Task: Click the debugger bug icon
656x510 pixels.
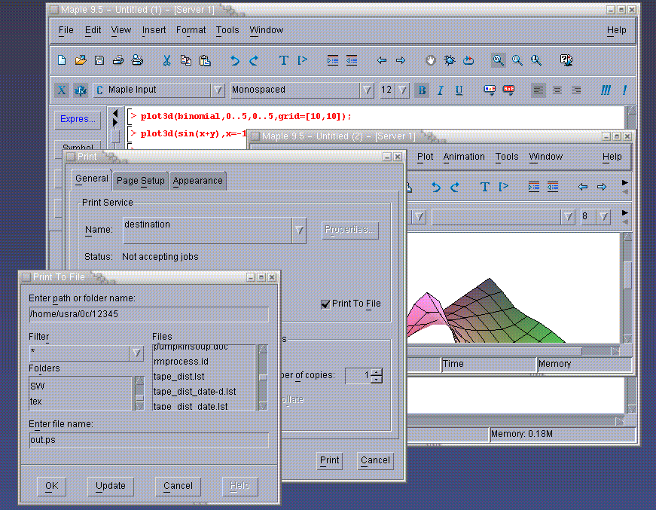Action: pyautogui.click(x=450, y=60)
